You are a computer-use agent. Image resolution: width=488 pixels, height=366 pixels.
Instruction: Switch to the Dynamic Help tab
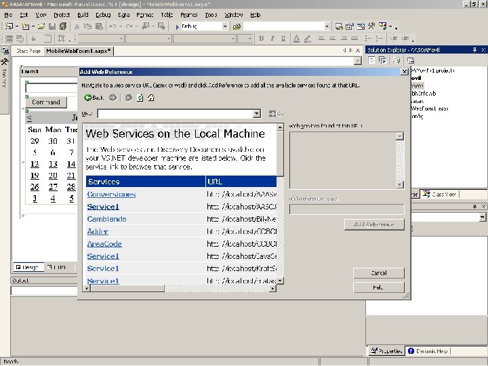(428, 351)
